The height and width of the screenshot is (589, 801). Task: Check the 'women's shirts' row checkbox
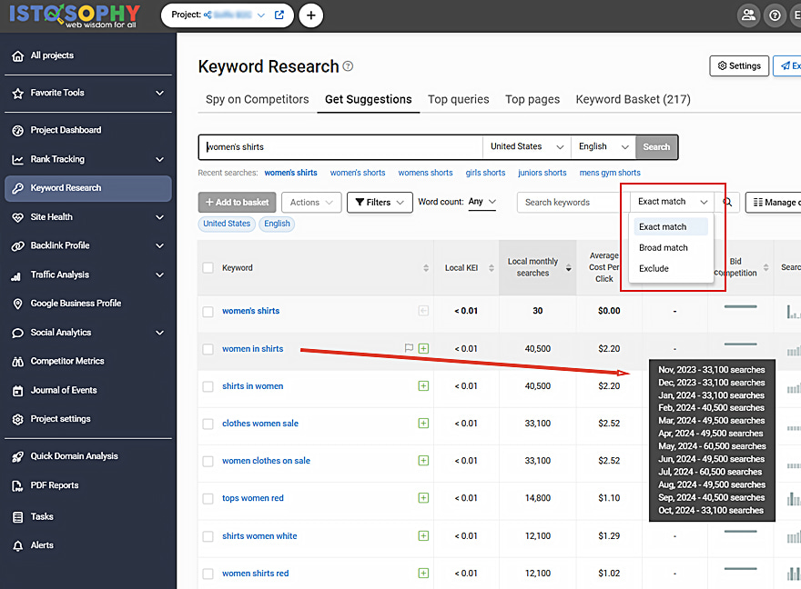(208, 311)
